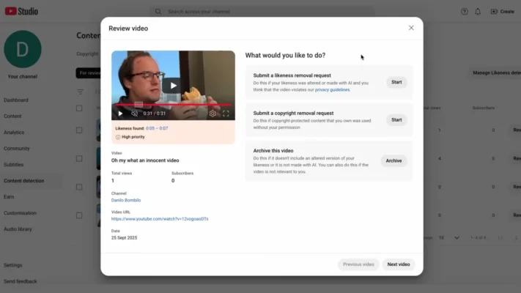Go to the Next video
The width and height of the screenshot is (521, 293).
398,264
